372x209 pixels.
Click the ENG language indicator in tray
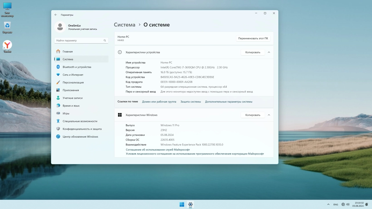click(x=336, y=204)
